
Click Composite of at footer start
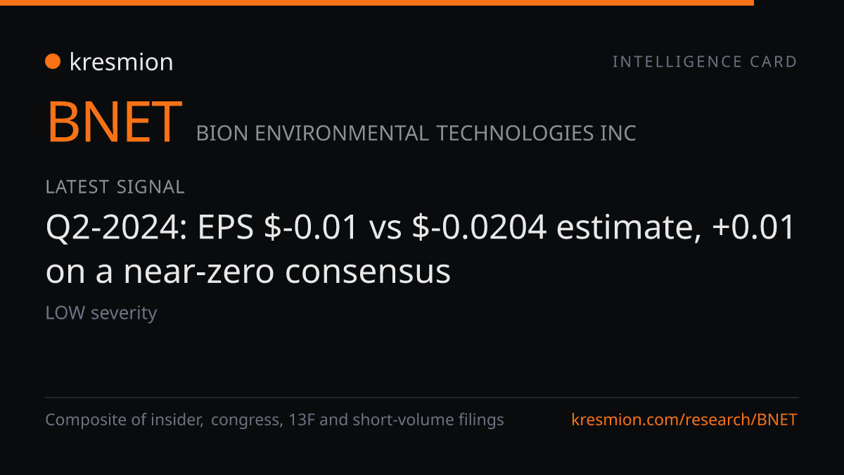click(98, 420)
